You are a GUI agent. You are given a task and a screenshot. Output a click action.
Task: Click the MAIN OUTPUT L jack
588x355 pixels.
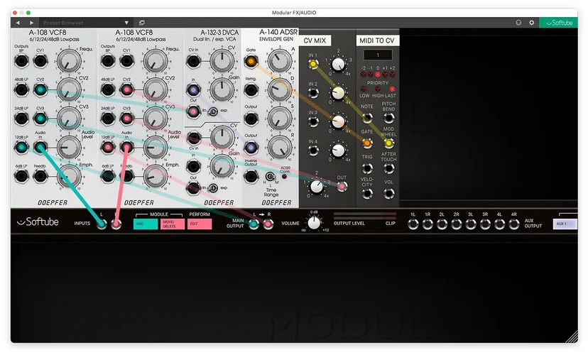(254, 224)
